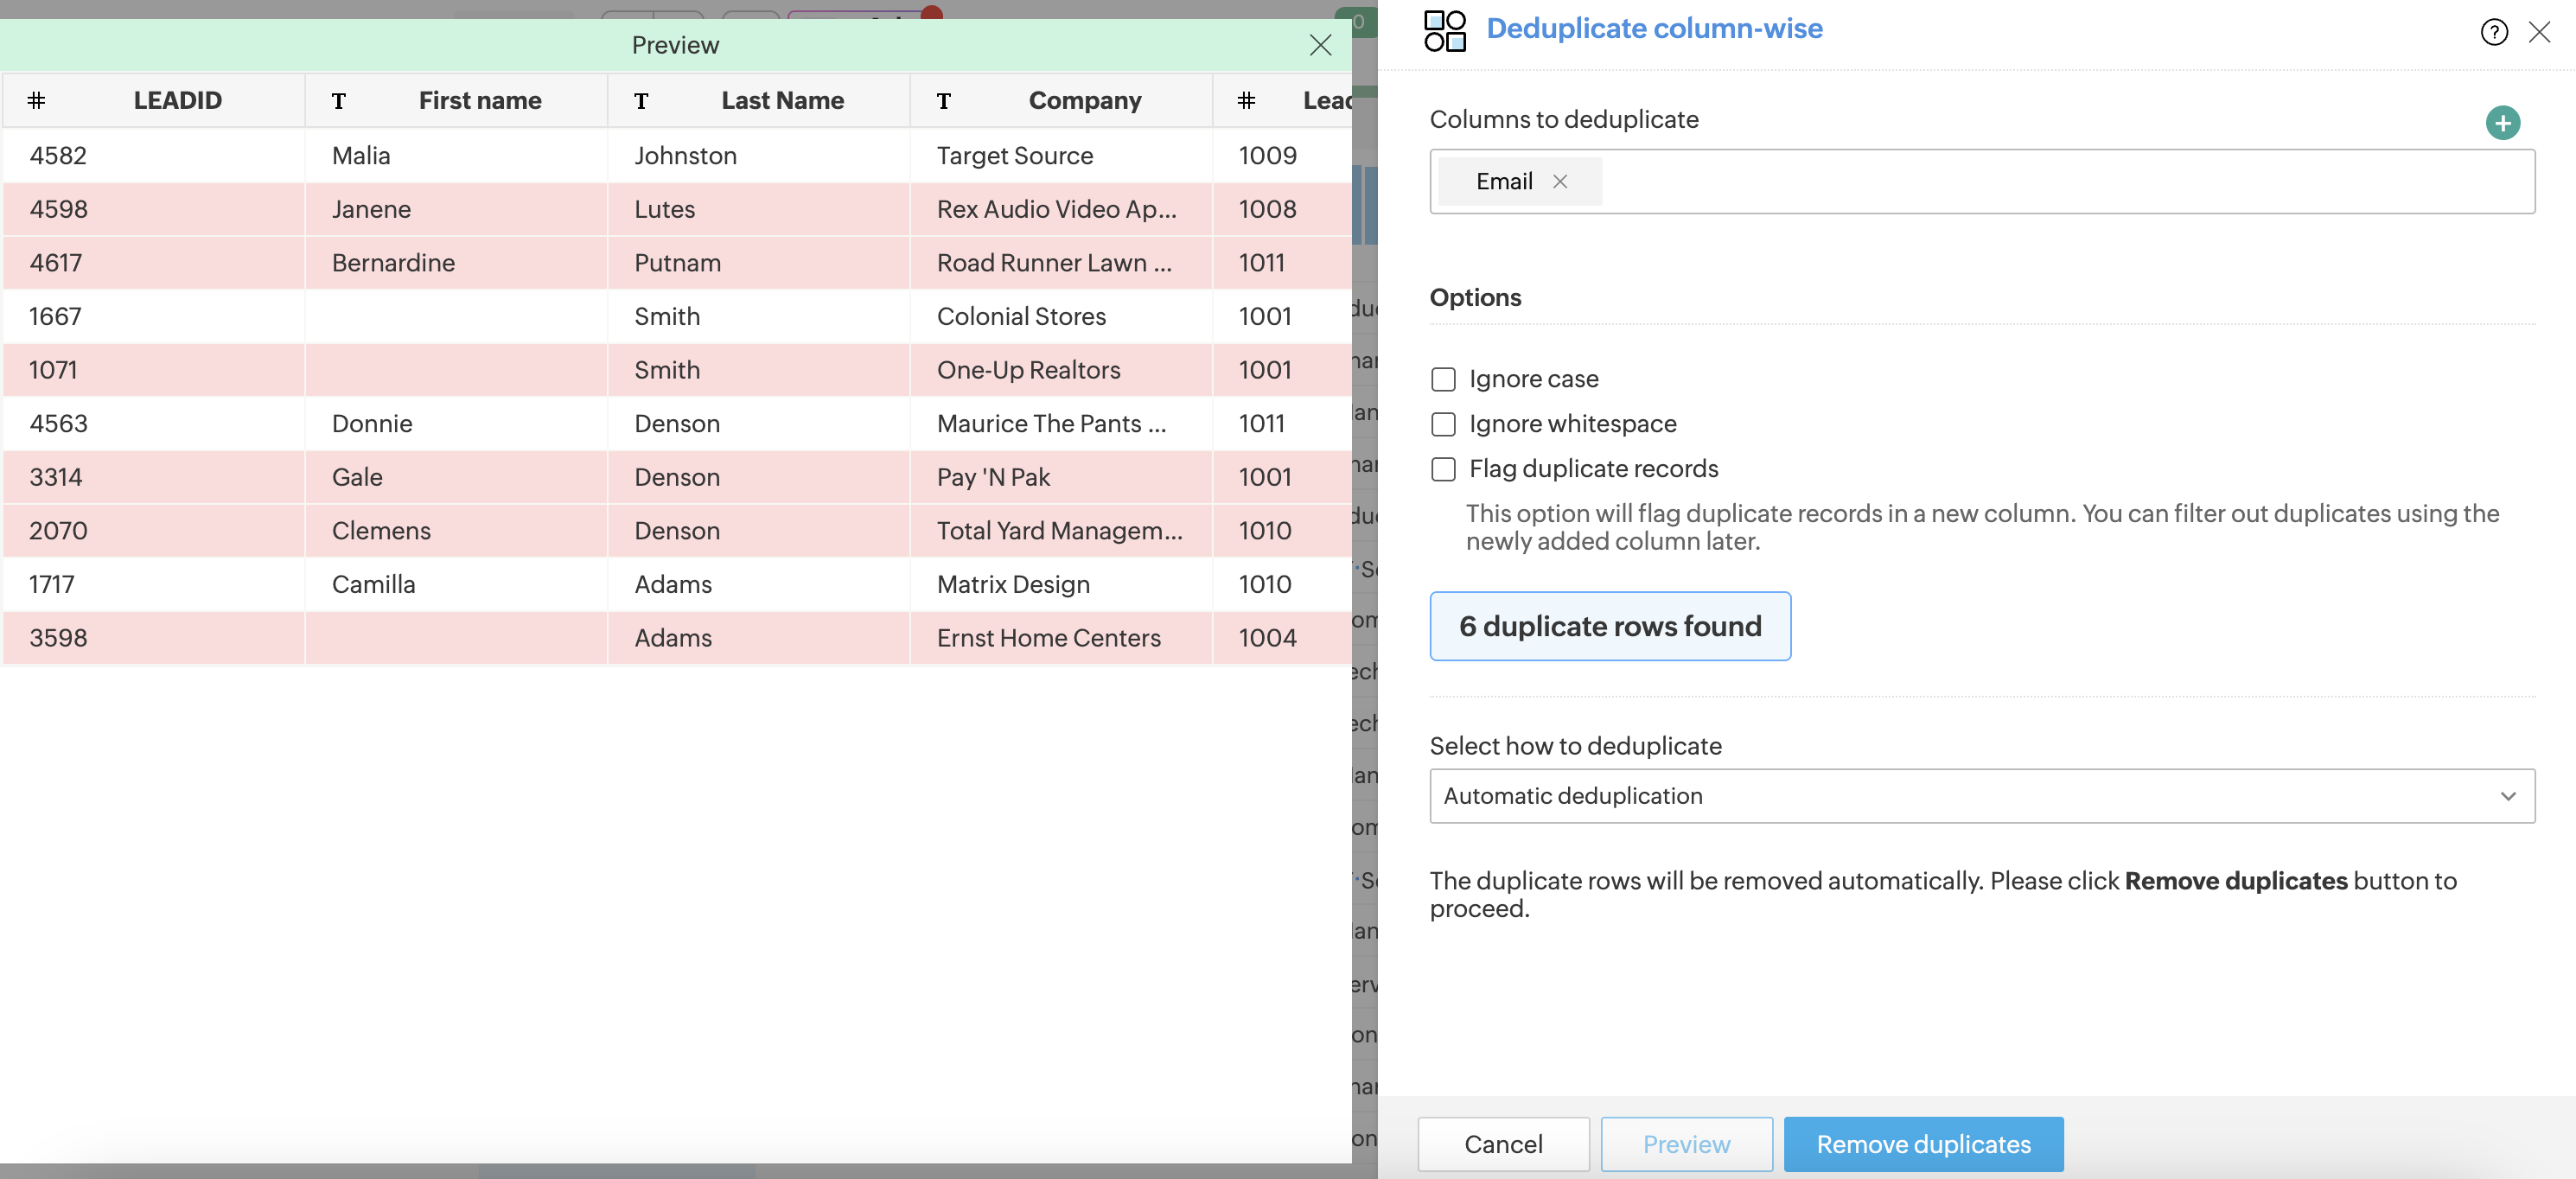Close the Preview table window

click(1319, 45)
